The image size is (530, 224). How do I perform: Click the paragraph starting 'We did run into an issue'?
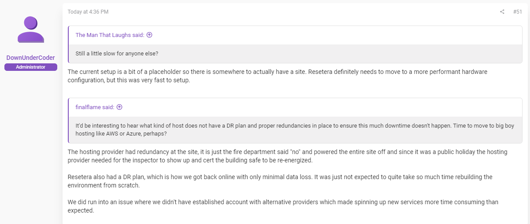coord(283,206)
